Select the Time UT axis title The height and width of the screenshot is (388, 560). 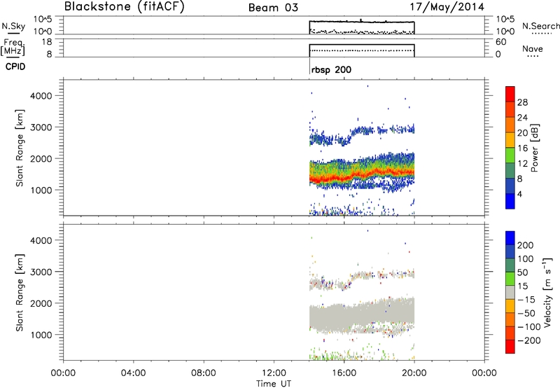coord(274,384)
